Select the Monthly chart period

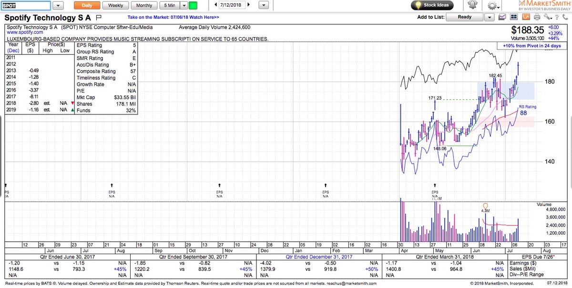[144, 6]
